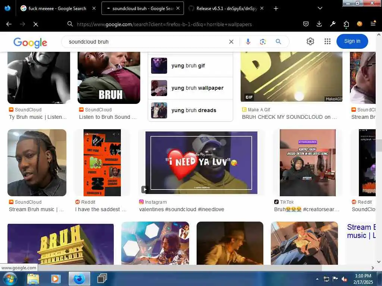
Task: Open the 'Bruh #creatorsear' TikTok link
Action: point(307,209)
